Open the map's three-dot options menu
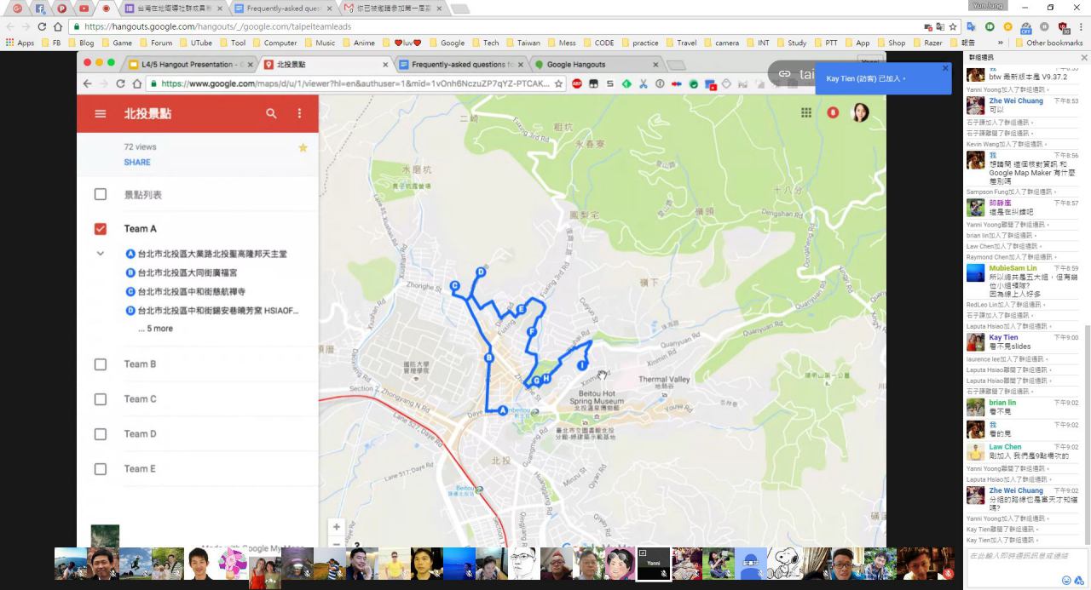The height and width of the screenshot is (590, 1091). 299,113
